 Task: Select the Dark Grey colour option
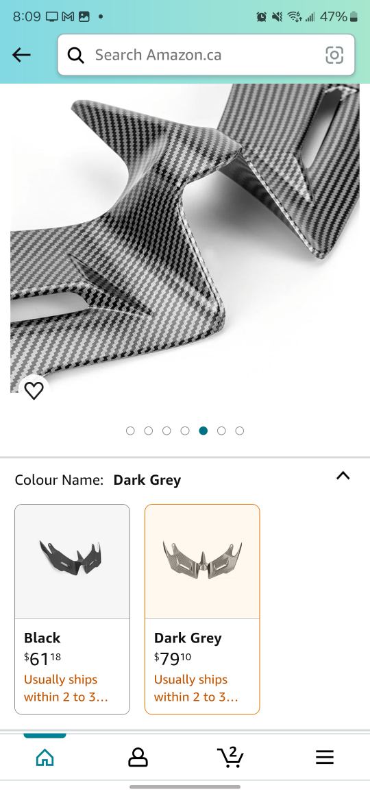(x=202, y=609)
